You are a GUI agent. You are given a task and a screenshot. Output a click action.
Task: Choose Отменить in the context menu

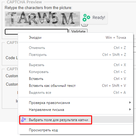(x=76, y=48)
